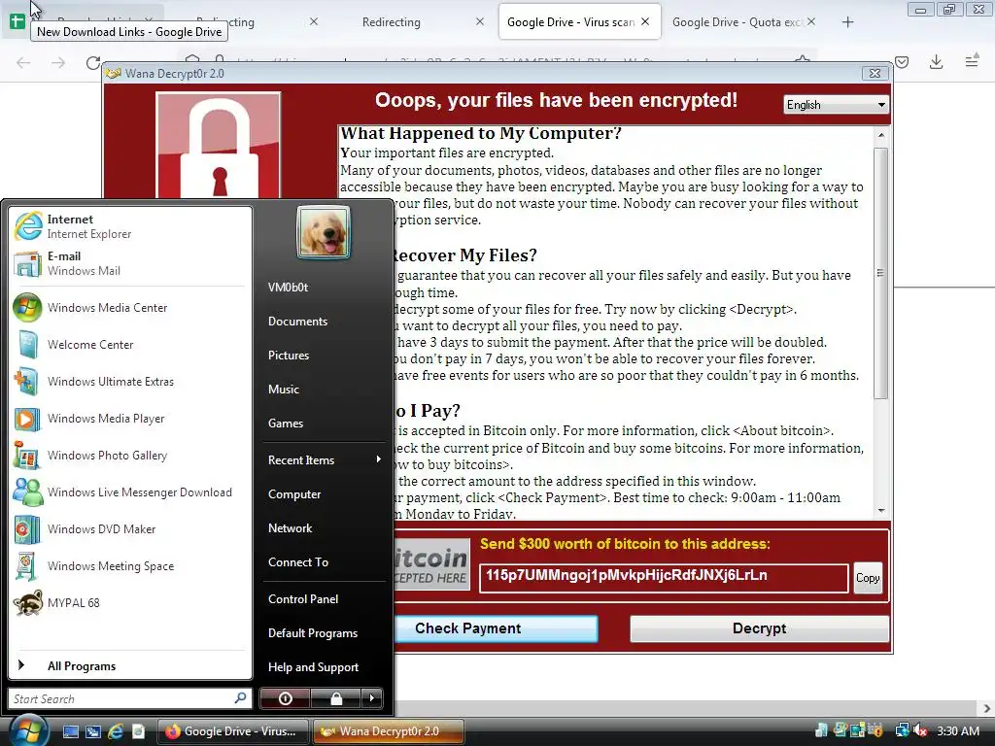Click the browser Forward arrow

click(58, 62)
